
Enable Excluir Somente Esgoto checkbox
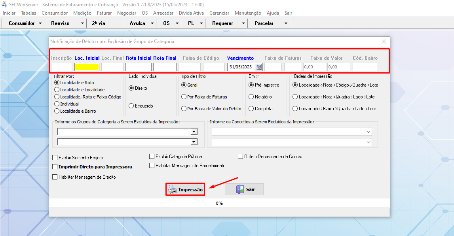(x=55, y=158)
